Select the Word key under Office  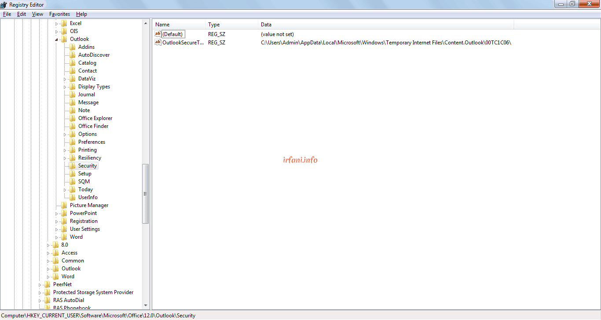click(68, 276)
